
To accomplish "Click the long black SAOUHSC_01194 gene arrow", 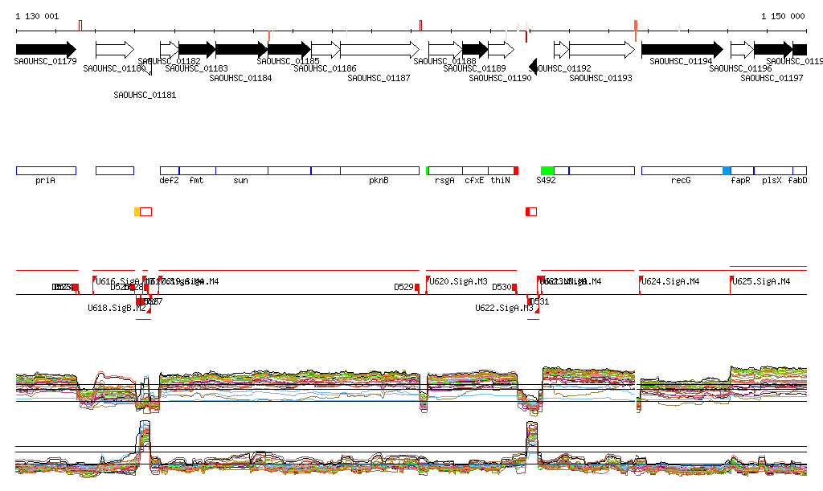I will click(682, 50).
